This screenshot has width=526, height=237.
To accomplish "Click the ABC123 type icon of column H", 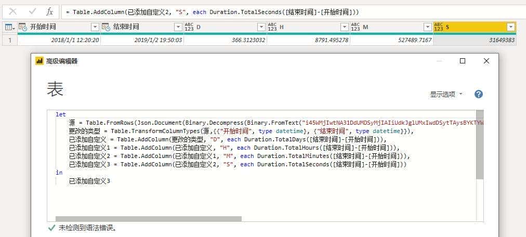I will click(272, 27).
